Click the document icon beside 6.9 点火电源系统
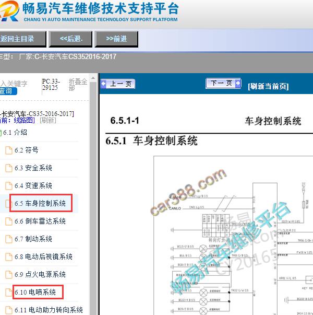 [9, 275]
